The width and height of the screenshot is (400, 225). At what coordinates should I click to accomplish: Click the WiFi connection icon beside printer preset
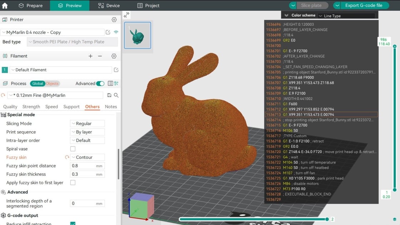click(x=115, y=32)
